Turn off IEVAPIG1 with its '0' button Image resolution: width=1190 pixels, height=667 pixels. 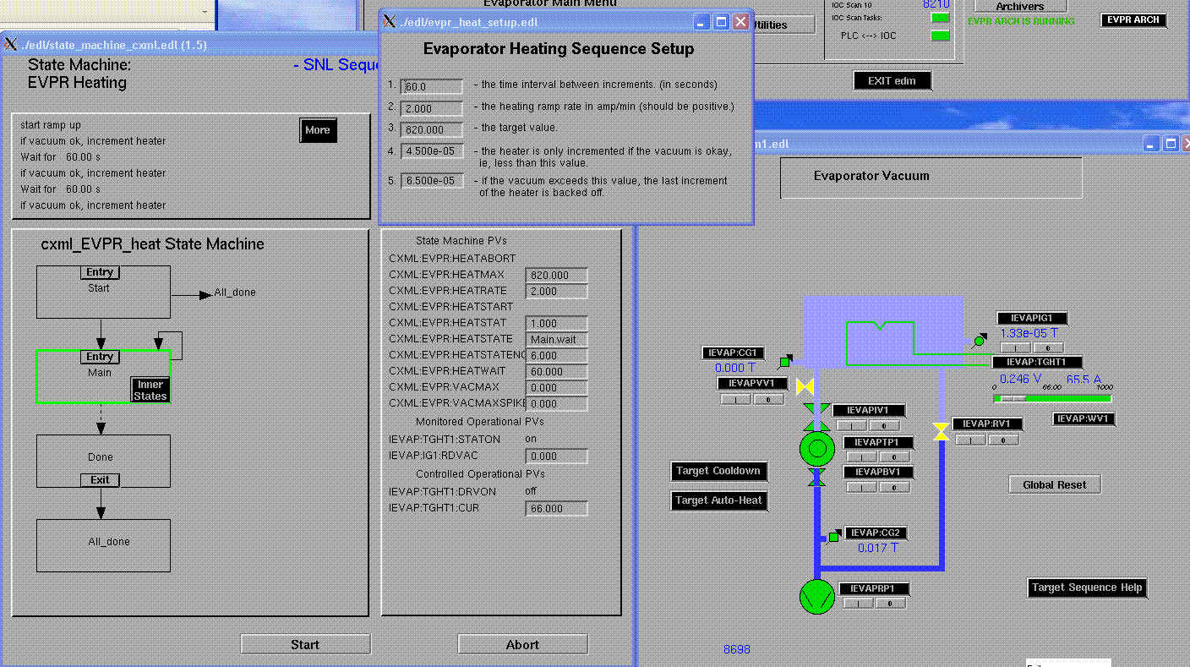pos(1048,347)
